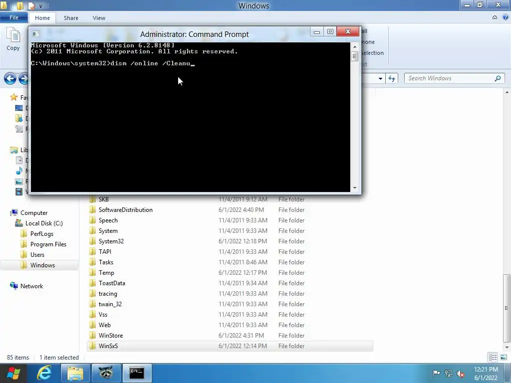Switch to Large icons view button
The height and width of the screenshot is (383, 511).
coord(503,357)
